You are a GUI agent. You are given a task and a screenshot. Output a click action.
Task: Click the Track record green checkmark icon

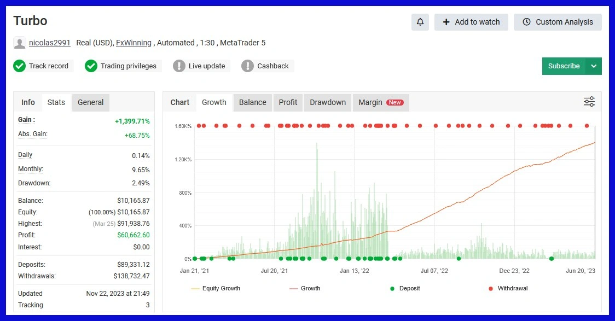pos(20,66)
